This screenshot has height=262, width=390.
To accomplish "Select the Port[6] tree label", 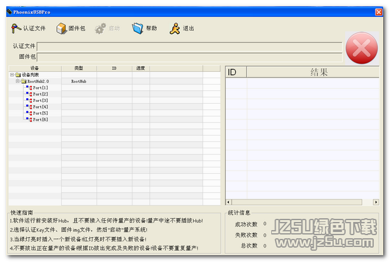I will point(41,119).
